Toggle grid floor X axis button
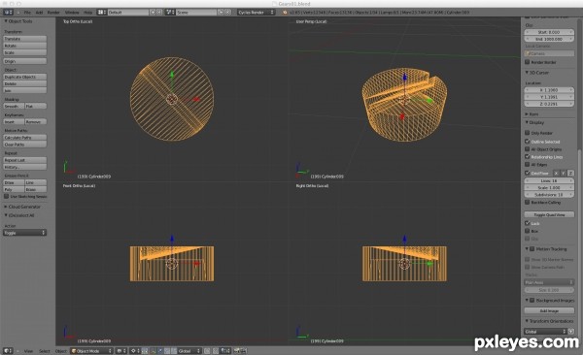 pos(556,173)
